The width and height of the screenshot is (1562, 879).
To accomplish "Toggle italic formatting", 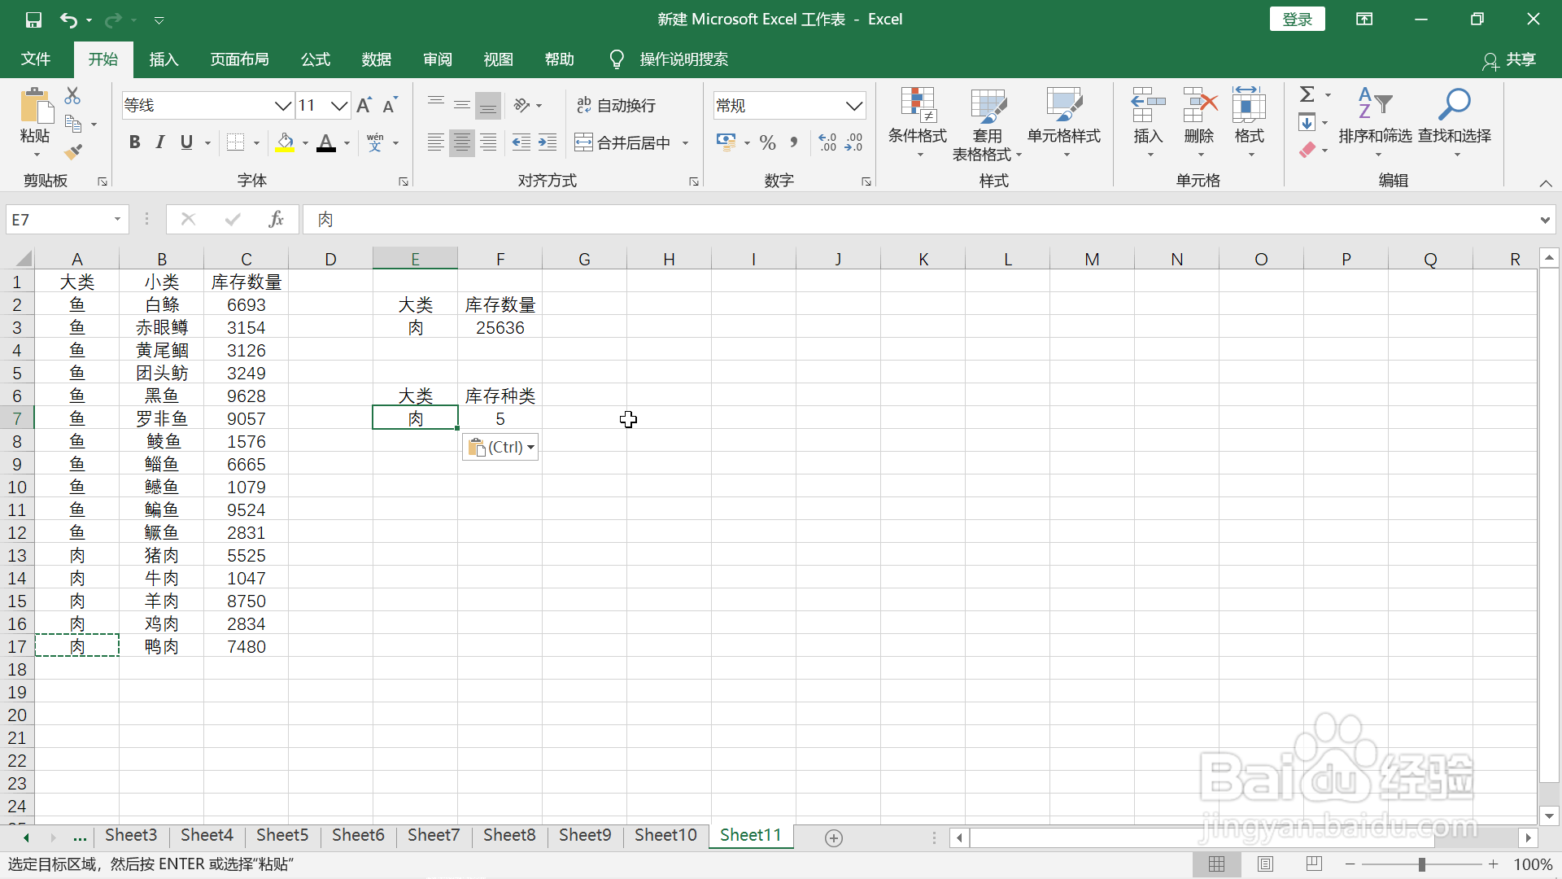I will [160, 142].
